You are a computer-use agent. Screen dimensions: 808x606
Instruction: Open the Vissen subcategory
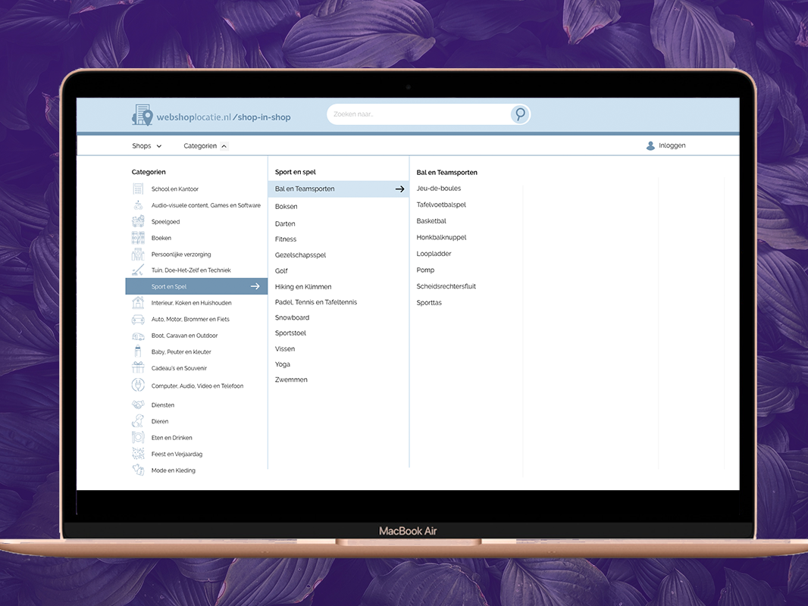[x=285, y=348]
